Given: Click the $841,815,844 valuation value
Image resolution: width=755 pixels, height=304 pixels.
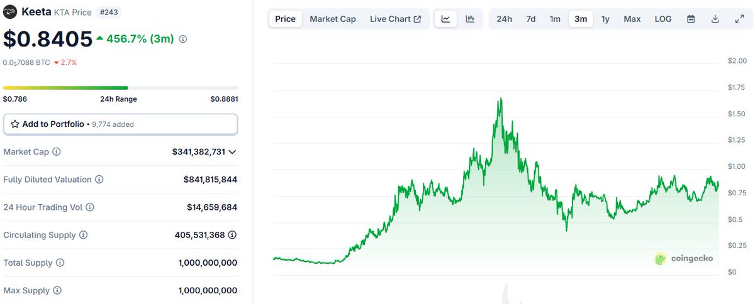Looking at the screenshot, I should pos(210,180).
